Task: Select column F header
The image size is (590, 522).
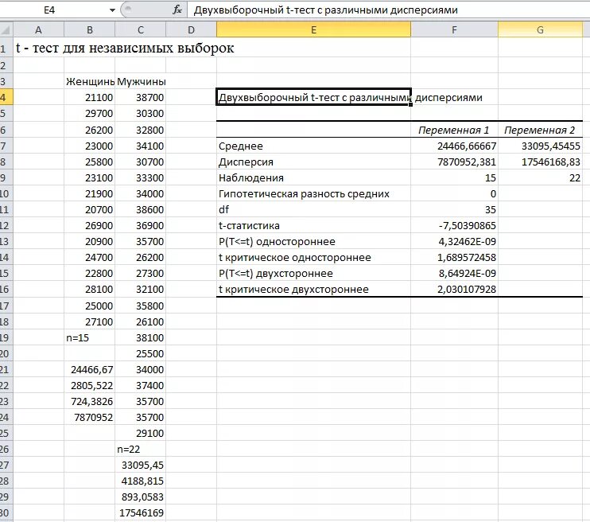Action: [454, 29]
